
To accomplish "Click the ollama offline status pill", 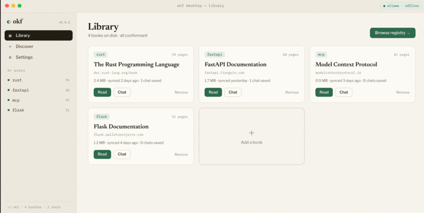I will [x=401, y=6].
